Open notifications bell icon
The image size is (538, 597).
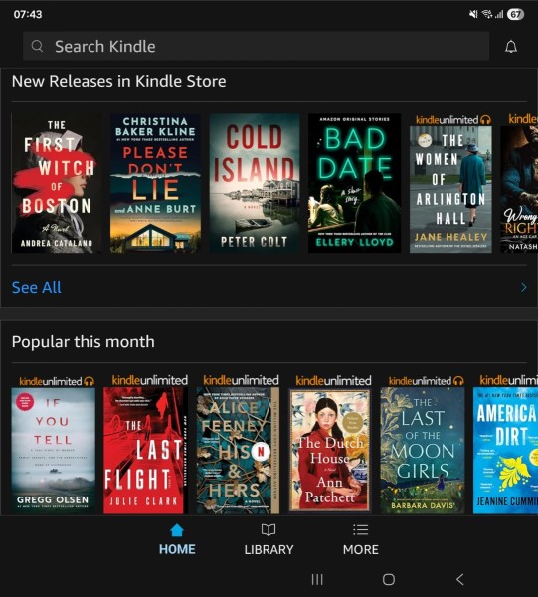[510, 47]
